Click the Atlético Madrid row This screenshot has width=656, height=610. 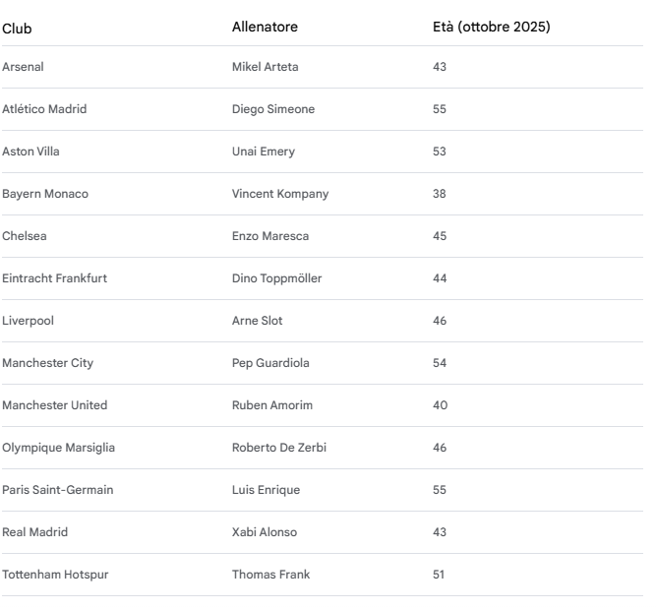click(x=44, y=109)
